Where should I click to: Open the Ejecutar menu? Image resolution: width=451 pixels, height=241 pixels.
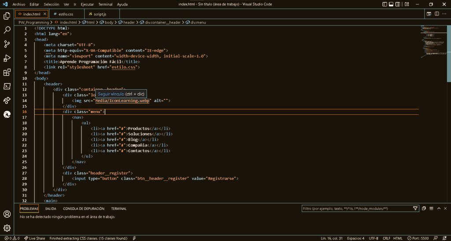pyautogui.click(x=87, y=4)
